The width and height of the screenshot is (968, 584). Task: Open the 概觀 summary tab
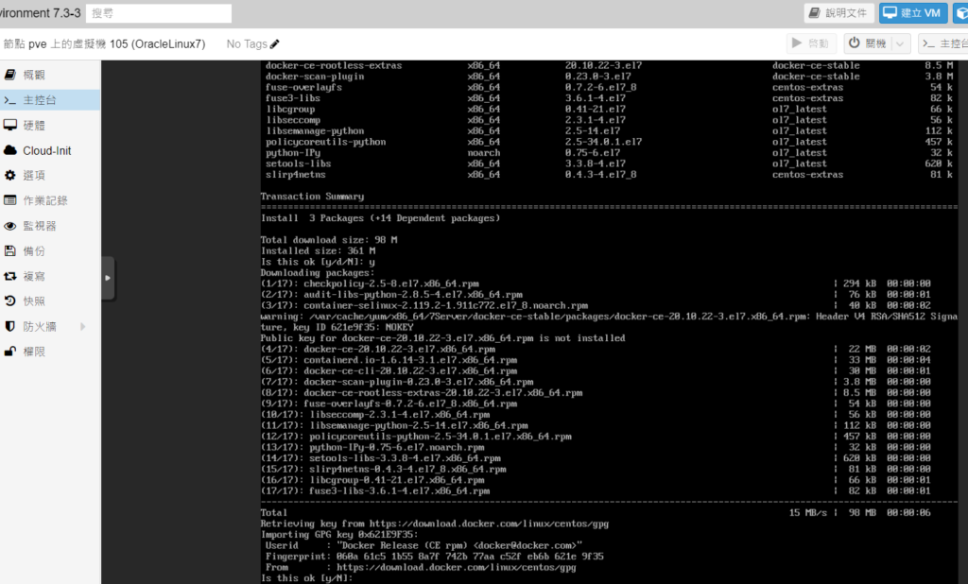[34, 75]
